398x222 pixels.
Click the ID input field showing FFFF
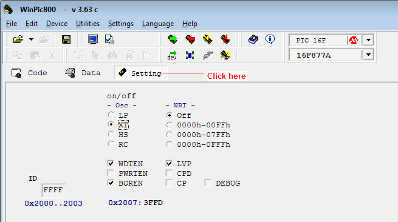point(53,190)
